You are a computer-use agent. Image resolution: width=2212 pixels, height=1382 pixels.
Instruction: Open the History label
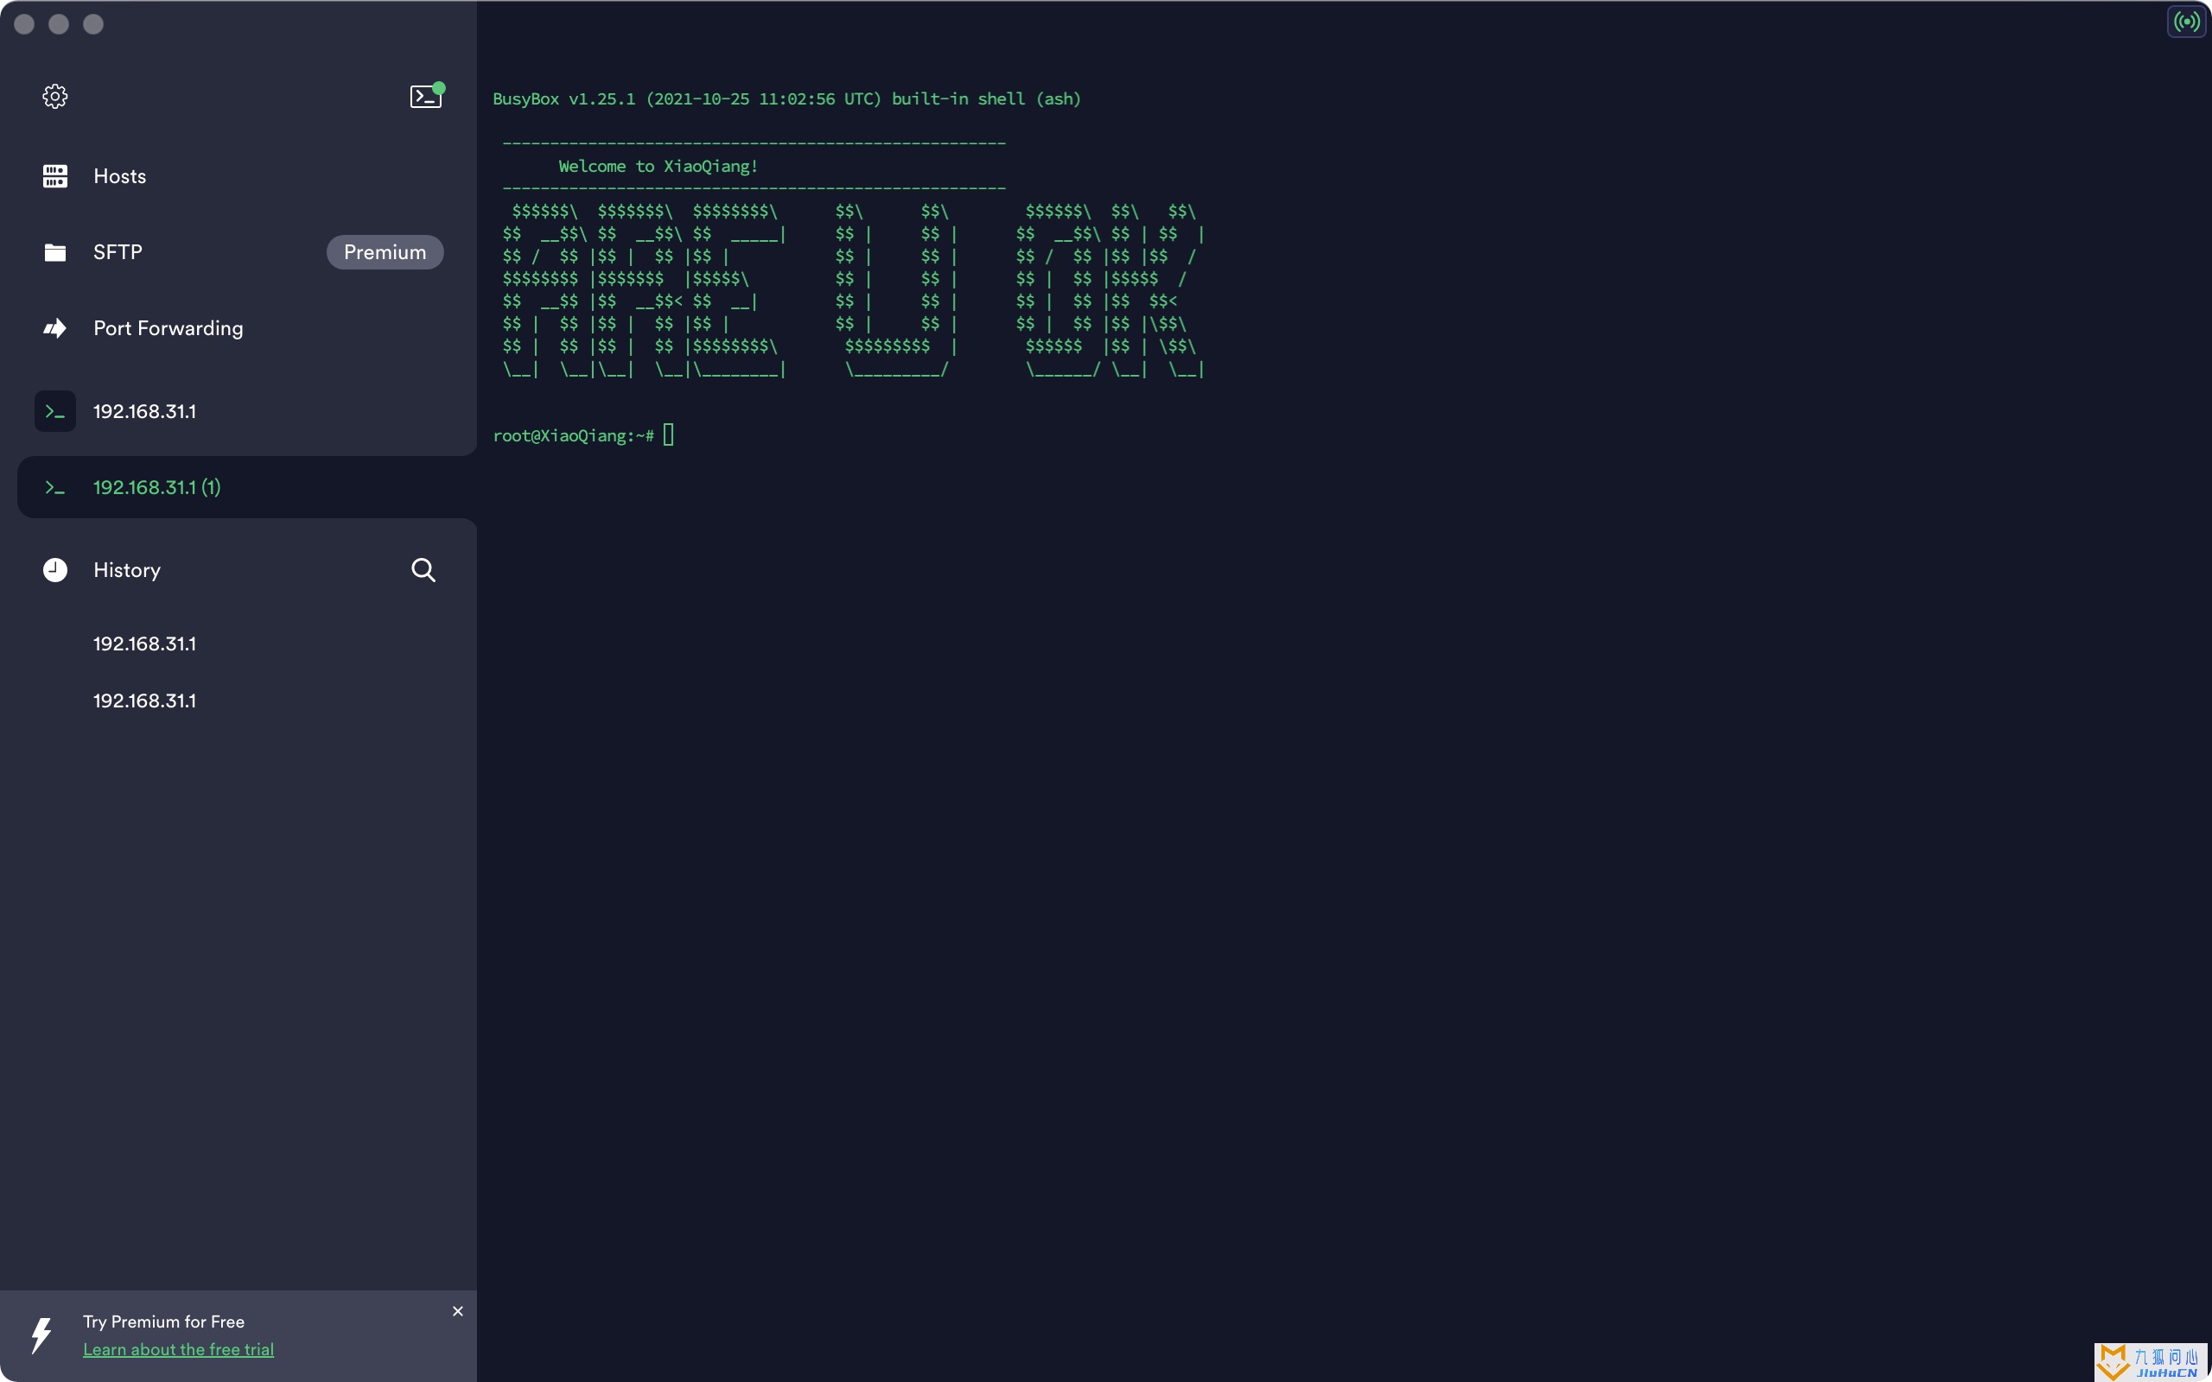(127, 570)
